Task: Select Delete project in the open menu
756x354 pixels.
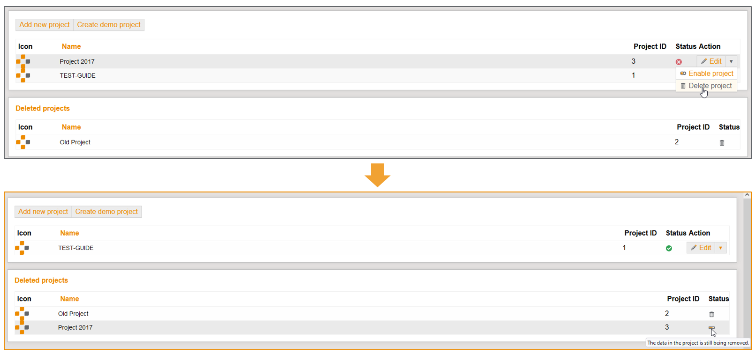Action: coord(710,86)
